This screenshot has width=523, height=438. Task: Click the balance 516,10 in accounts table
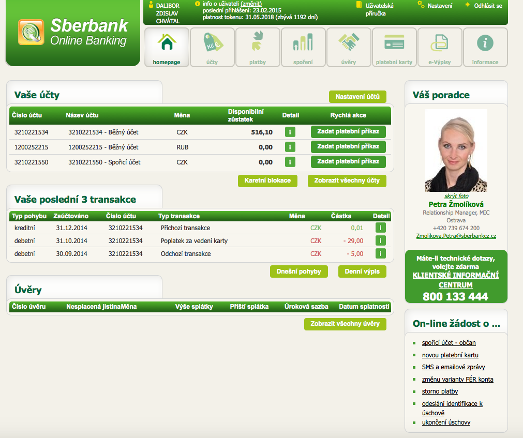pyautogui.click(x=262, y=132)
